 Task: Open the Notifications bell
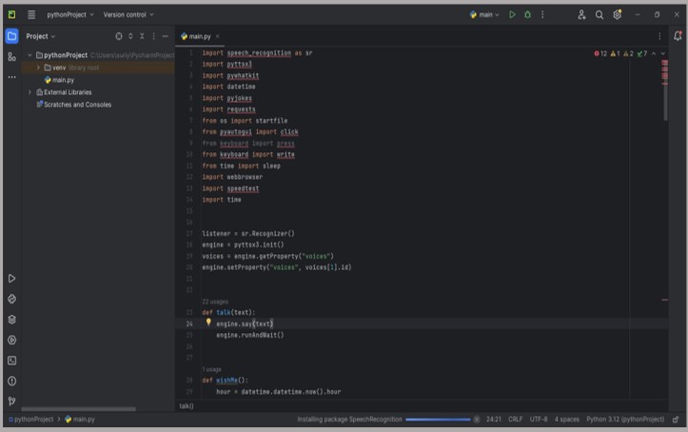[x=678, y=36]
